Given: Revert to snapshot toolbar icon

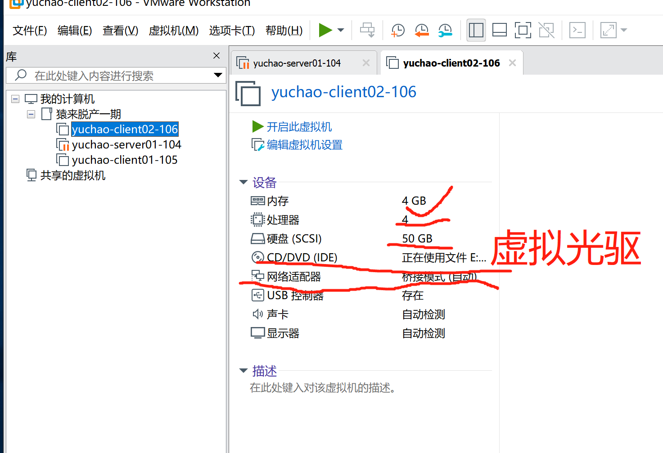Looking at the screenshot, I should coord(422,30).
